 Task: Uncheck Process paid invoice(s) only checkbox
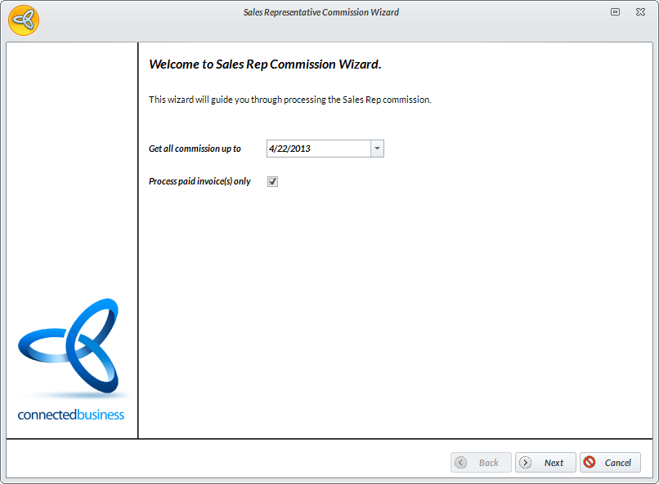point(272,181)
